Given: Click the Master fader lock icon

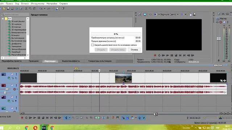Looking at the screenshot, I should [x=219, y=60].
